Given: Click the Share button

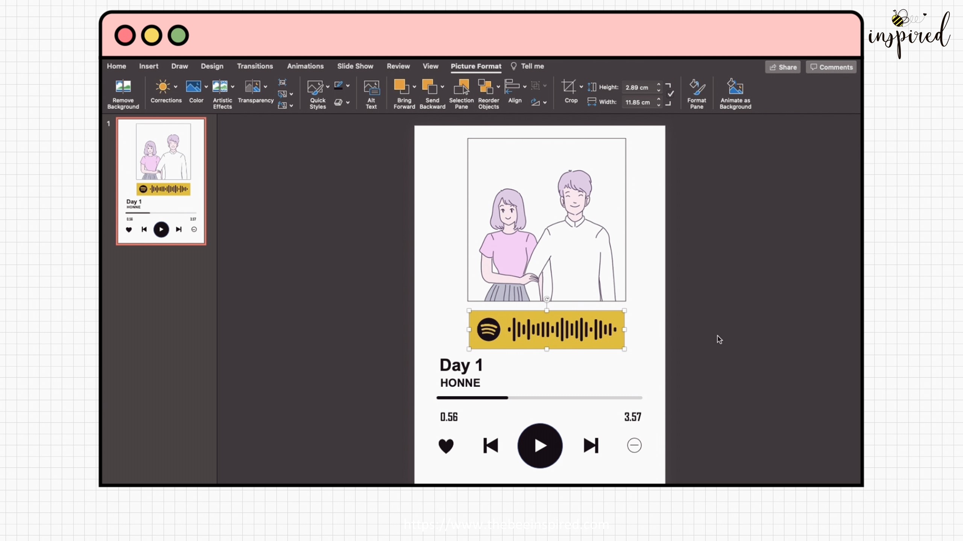Looking at the screenshot, I should click(x=783, y=67).
